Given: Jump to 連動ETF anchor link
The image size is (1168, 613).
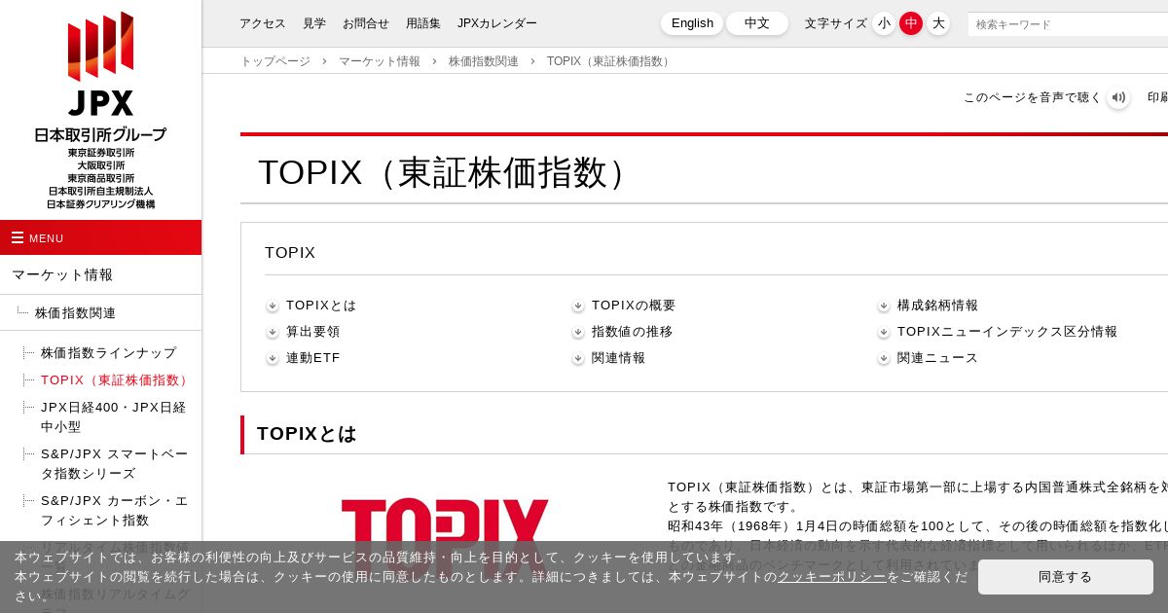Looking at the screenshot, I should pyautogui.click(x=313, y=358).
